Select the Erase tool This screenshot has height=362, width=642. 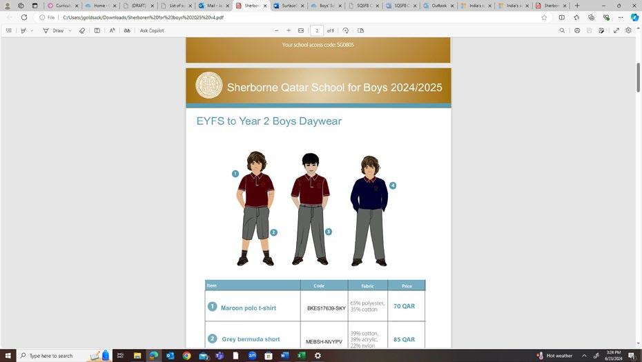(x=82, y=30)
